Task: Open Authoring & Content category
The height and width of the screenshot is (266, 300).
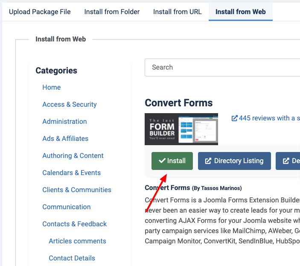Action: pyautogui.click(x=73, y=155)
